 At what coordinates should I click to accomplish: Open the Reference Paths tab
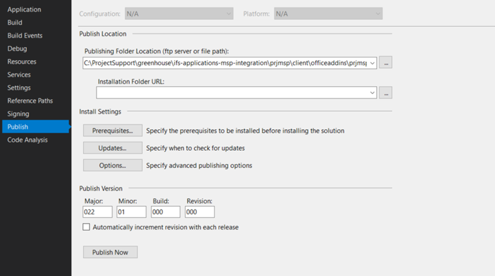[30, 101]
